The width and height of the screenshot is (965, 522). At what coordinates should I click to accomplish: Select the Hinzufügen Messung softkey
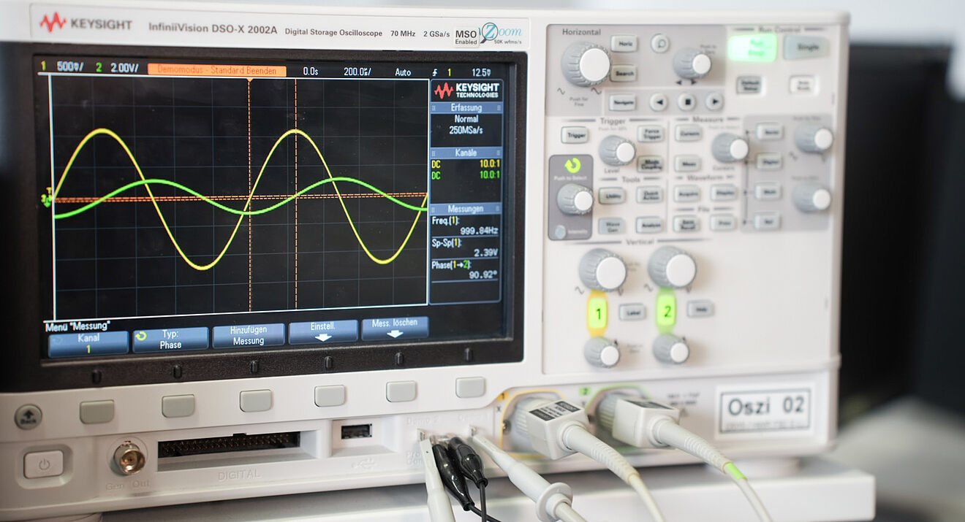(249, 335)
